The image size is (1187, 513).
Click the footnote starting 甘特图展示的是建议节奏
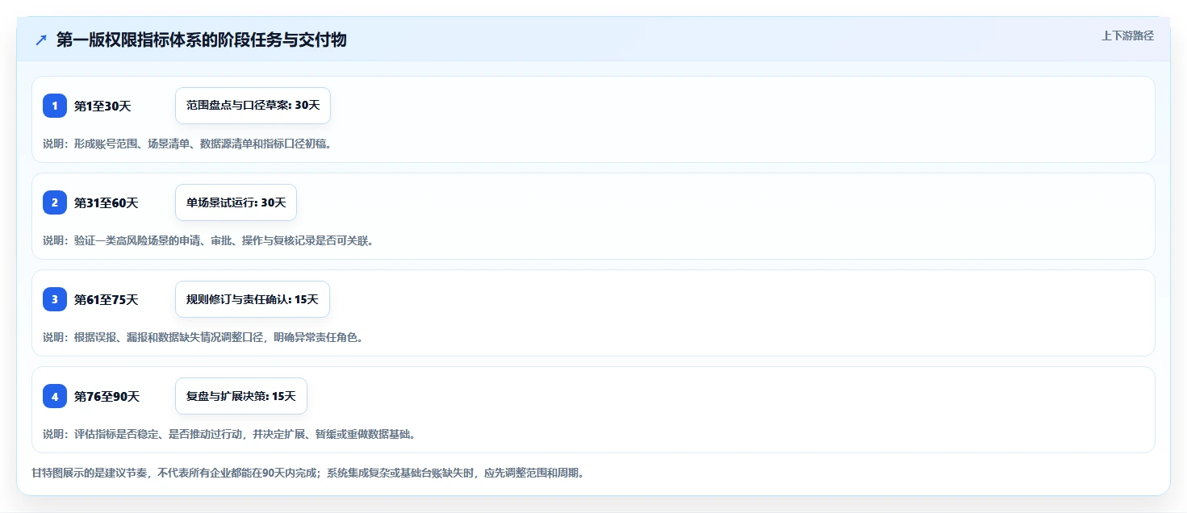coord(307,473)
